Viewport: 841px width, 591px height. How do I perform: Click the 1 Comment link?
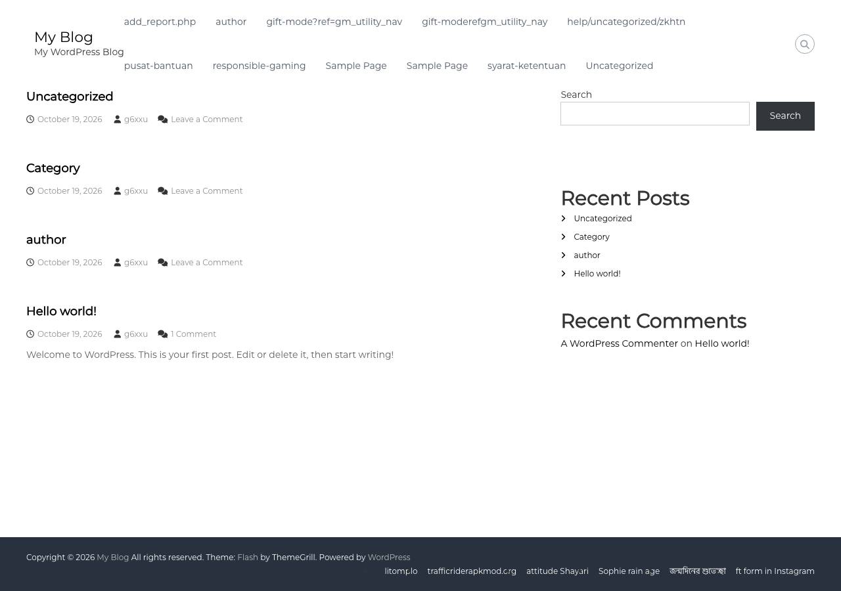pyautogui.click(x=193, y=334)
